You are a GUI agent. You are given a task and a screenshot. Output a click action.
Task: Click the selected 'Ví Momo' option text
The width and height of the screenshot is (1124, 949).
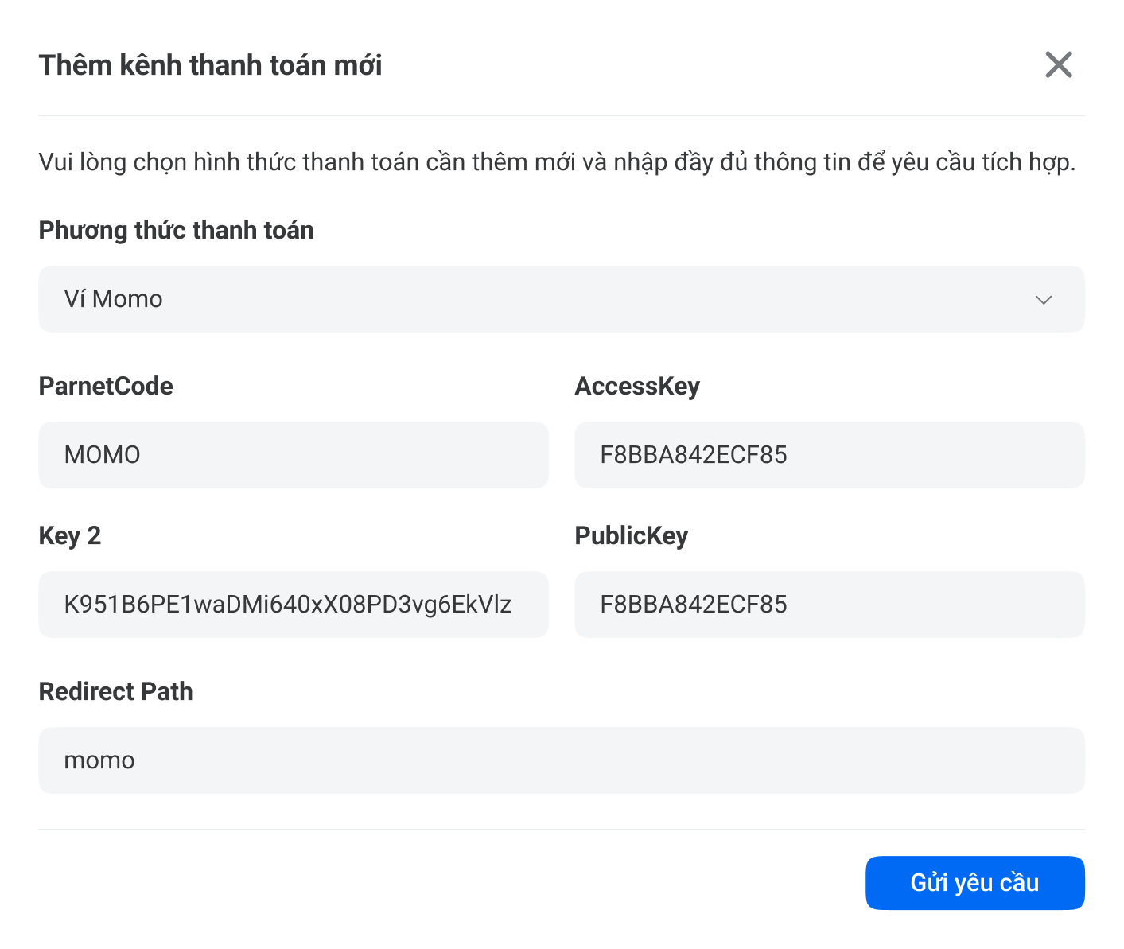coord(114,299)
